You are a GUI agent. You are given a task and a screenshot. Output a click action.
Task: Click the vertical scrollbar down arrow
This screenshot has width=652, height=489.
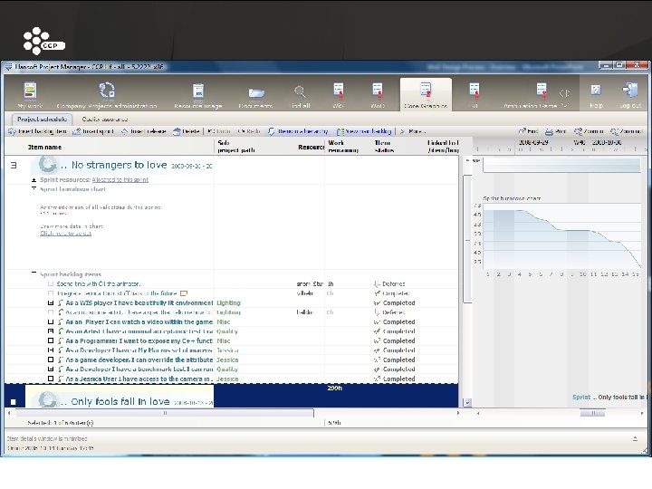point(467,402)
